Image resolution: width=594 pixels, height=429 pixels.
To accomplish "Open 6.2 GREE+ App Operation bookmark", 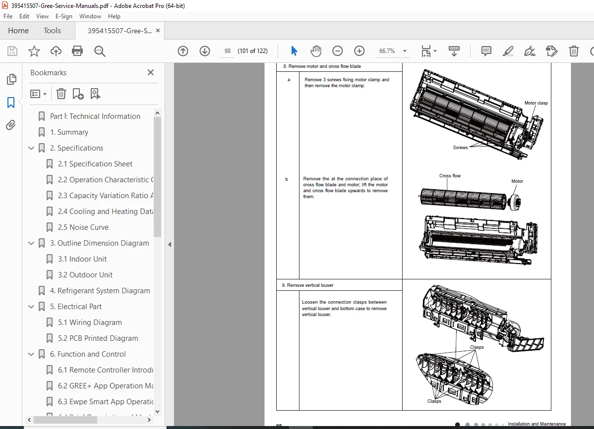I will click(x=105, y=386).
